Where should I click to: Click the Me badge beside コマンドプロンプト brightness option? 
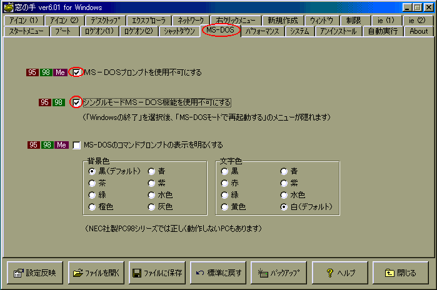(62, 145)
